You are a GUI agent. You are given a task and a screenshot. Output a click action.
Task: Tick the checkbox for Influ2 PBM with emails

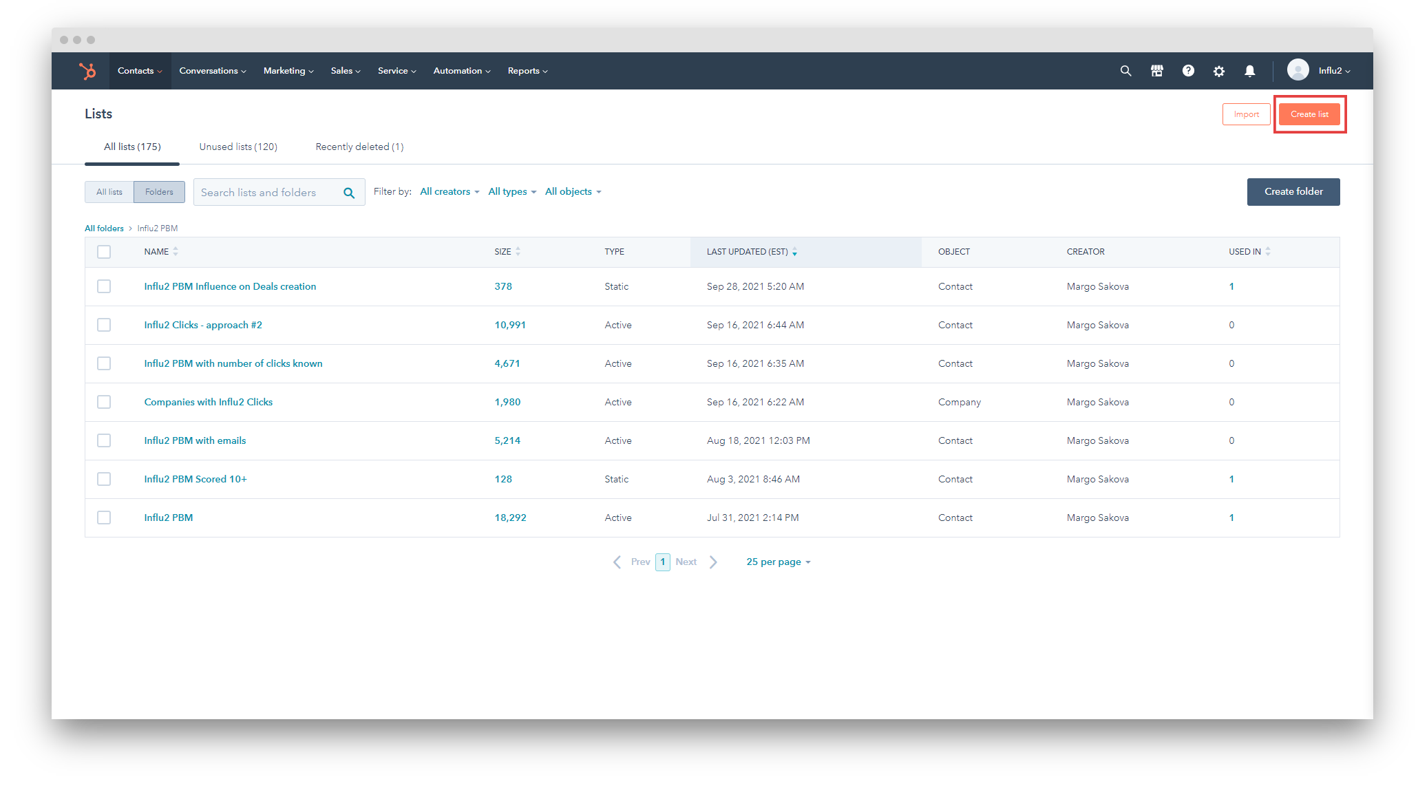click(104, 440)
